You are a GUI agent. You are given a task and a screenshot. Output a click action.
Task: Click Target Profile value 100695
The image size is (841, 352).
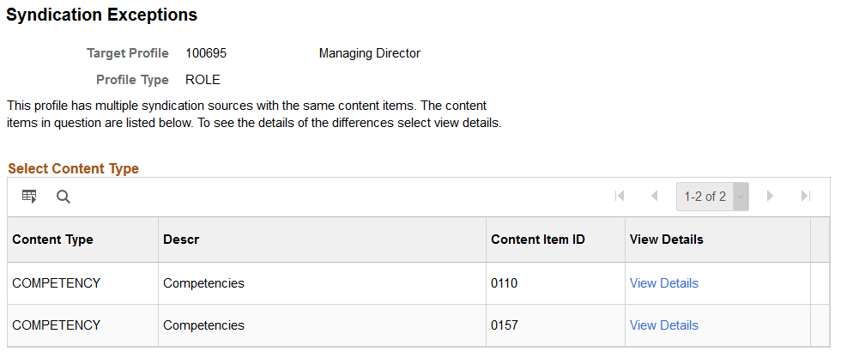tap(206, 53)
